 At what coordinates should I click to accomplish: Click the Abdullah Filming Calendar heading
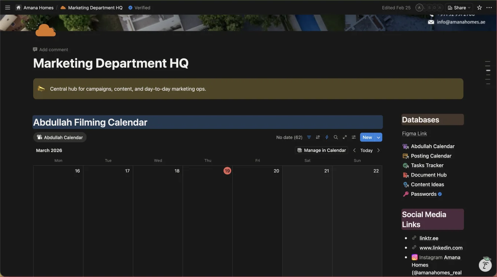tap(90, 122)
